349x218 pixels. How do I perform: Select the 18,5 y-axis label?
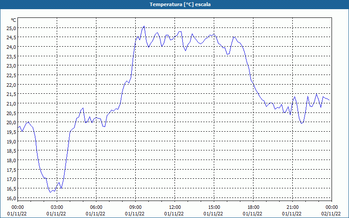click(x=12, y=151)
